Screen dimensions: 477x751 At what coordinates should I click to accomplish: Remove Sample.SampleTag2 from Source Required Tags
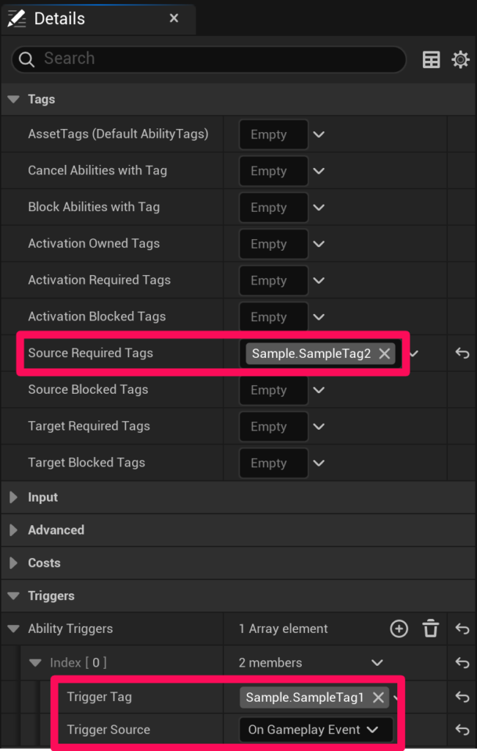pos(384,353)
